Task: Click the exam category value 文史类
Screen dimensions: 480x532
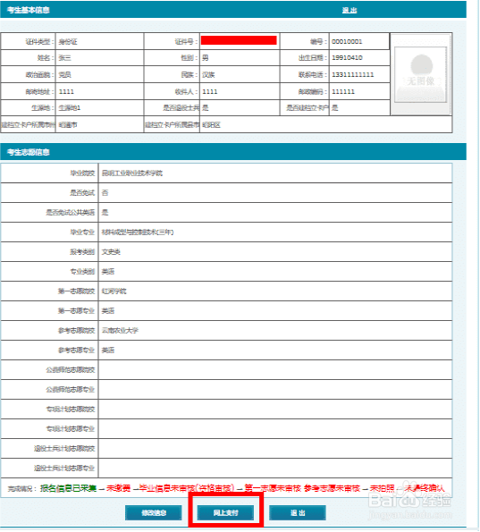Action: [111, 252]
